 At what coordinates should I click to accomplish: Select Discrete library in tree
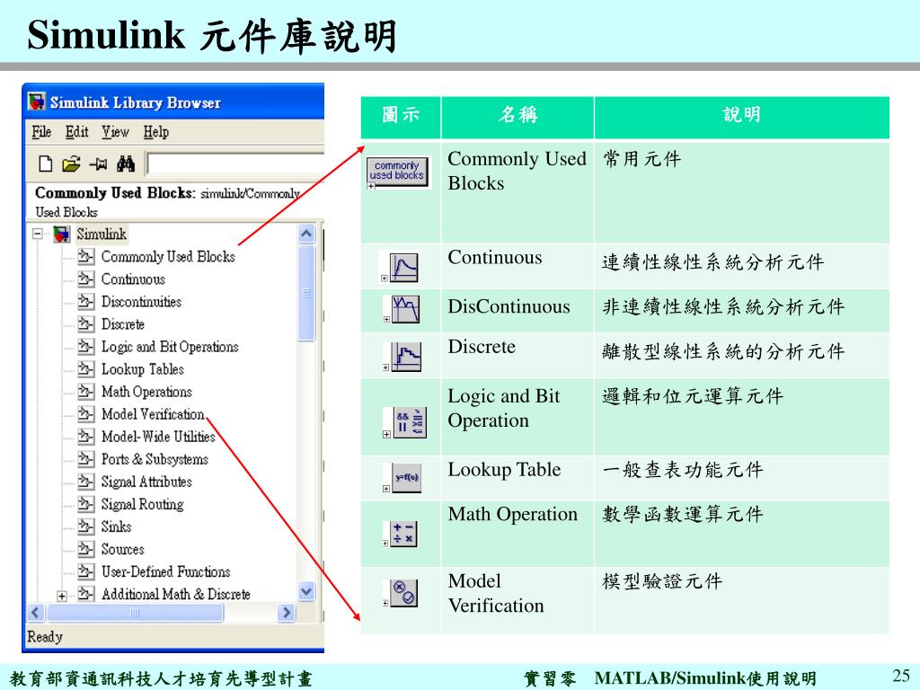[x=122, y=323]
